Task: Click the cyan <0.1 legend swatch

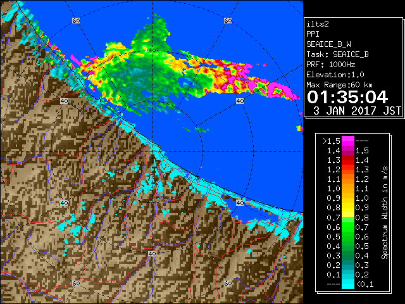Action: (x=347, y=284)
